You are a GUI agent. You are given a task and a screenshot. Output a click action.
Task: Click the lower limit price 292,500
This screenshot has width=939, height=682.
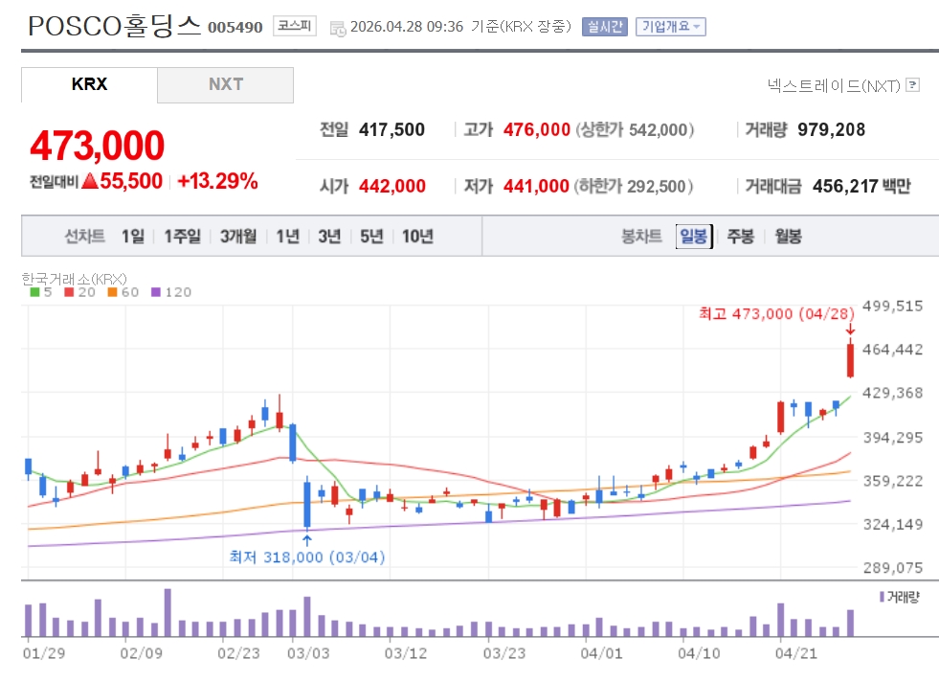pos(657,187)
